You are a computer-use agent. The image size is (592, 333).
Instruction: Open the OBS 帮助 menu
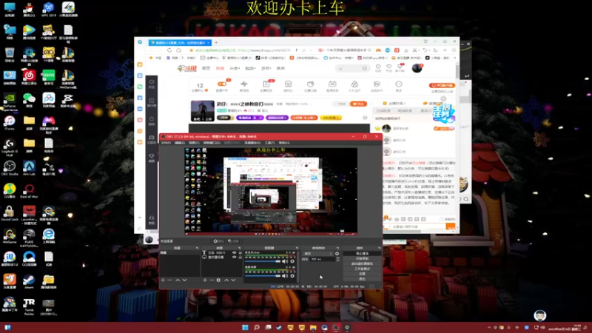pos(284,143)
